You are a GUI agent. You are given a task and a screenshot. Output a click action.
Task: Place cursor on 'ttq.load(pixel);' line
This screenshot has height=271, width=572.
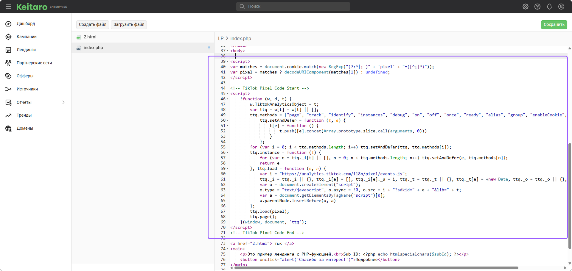pos(269,212)
